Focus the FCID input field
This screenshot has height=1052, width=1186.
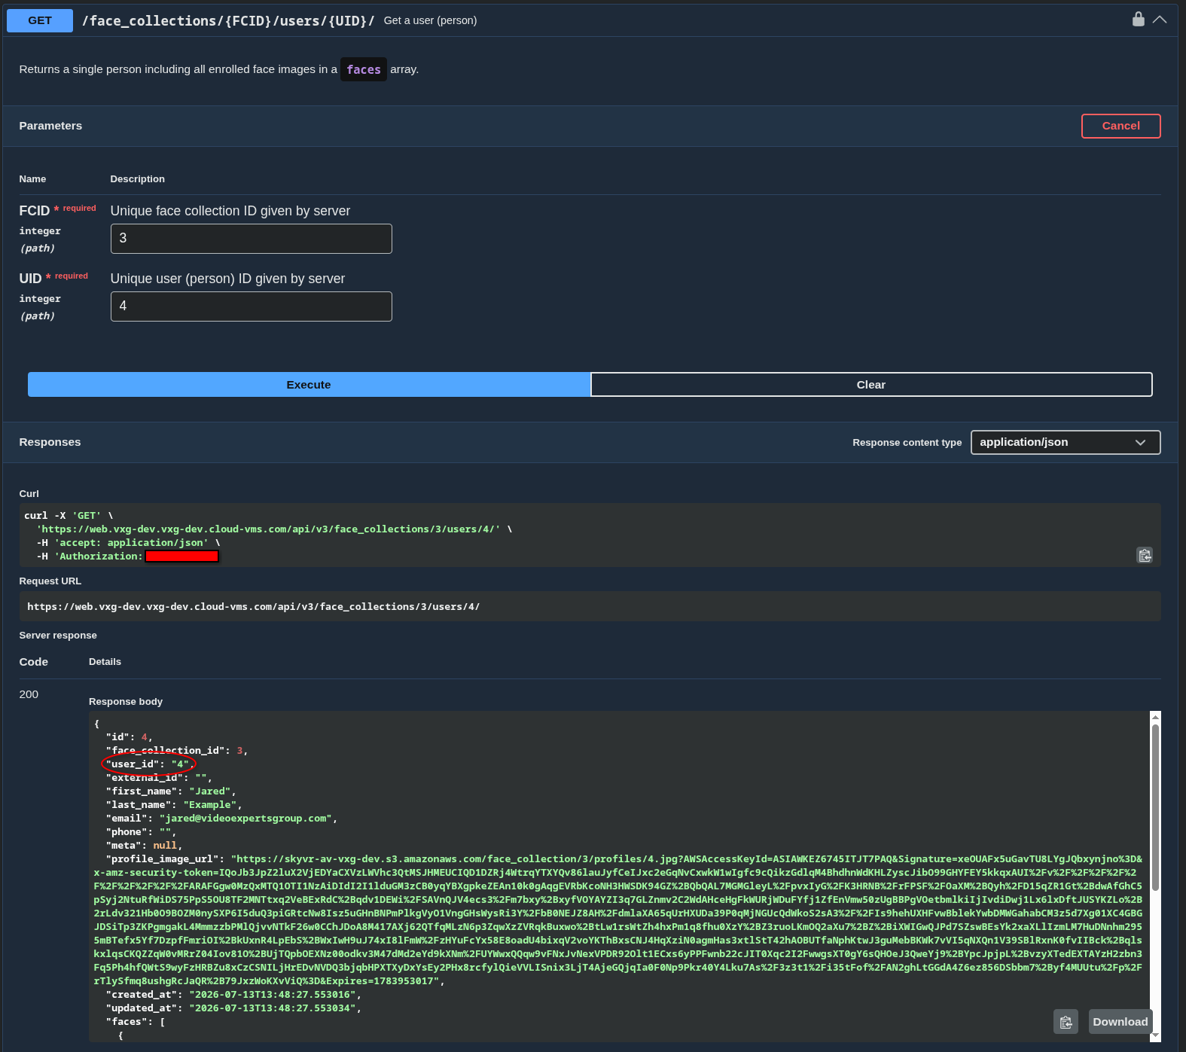pyautogui.click(x=252, y=239)
